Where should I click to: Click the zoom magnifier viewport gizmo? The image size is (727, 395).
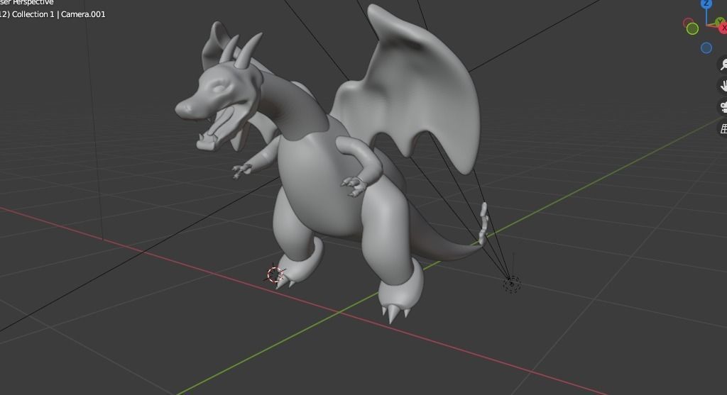click(723, 65)
